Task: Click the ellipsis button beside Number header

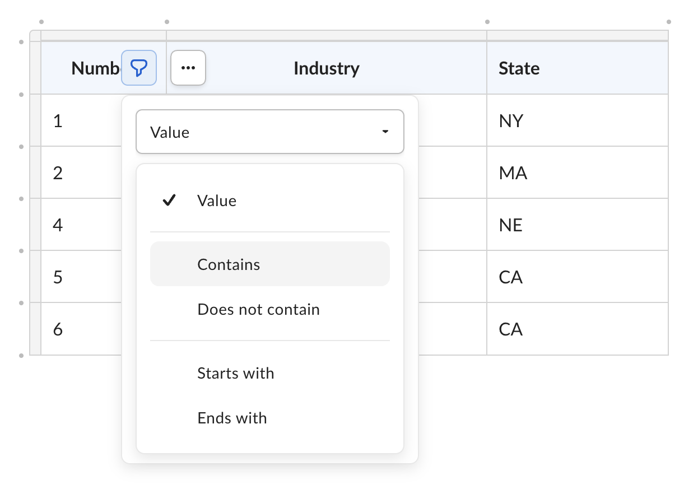Action: point(188,67)
